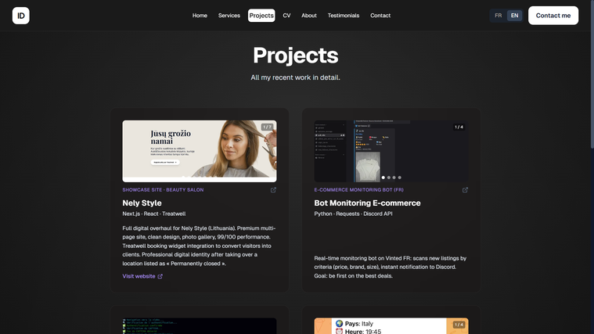Select third carousel dot on Bot Monitoring image

click(394, 178)
